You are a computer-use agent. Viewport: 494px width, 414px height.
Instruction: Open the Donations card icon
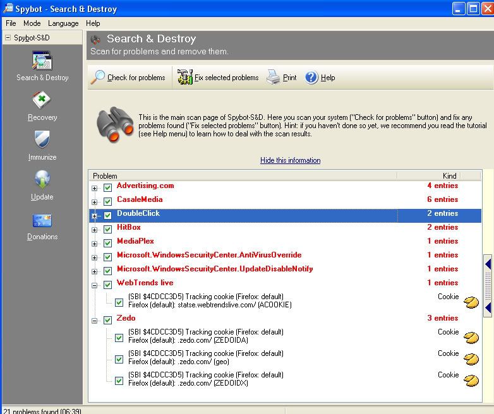(42, 220)
